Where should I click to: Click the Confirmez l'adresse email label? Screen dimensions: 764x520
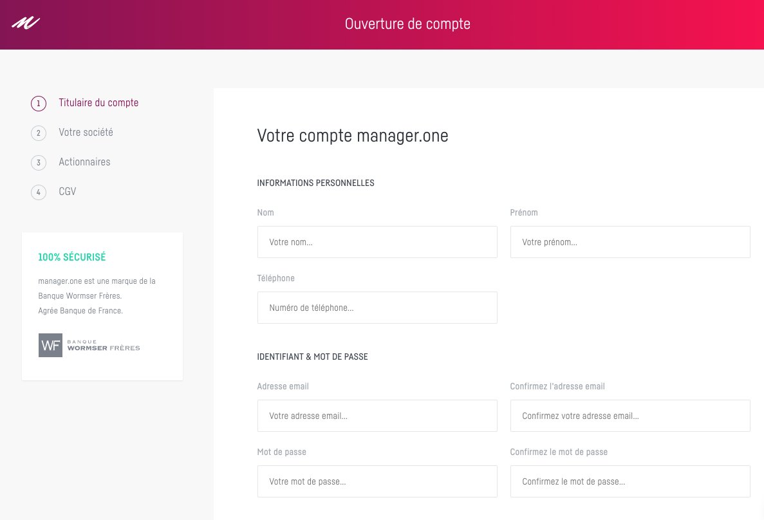point(557,387)
